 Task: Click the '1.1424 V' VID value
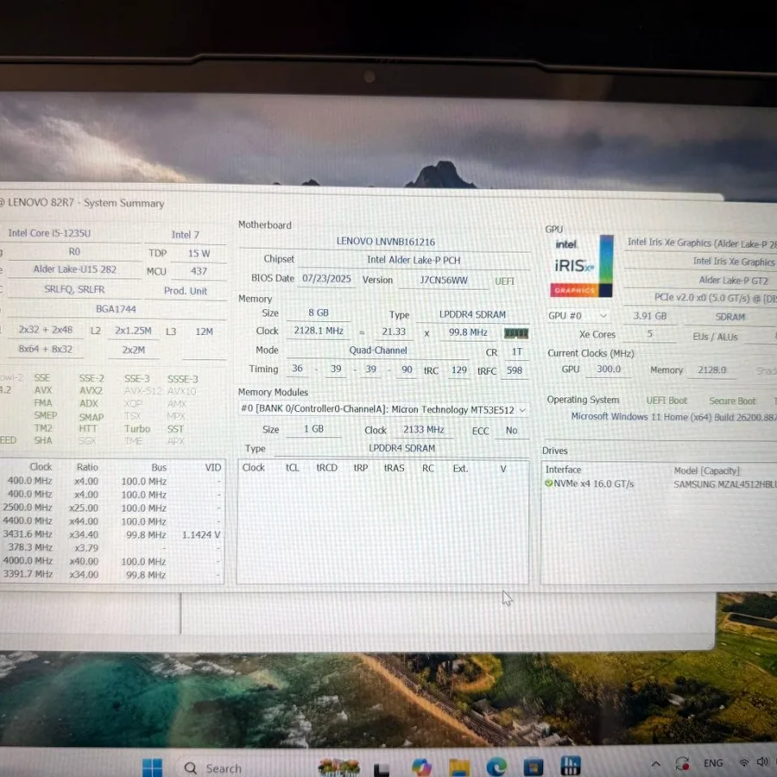201,535
